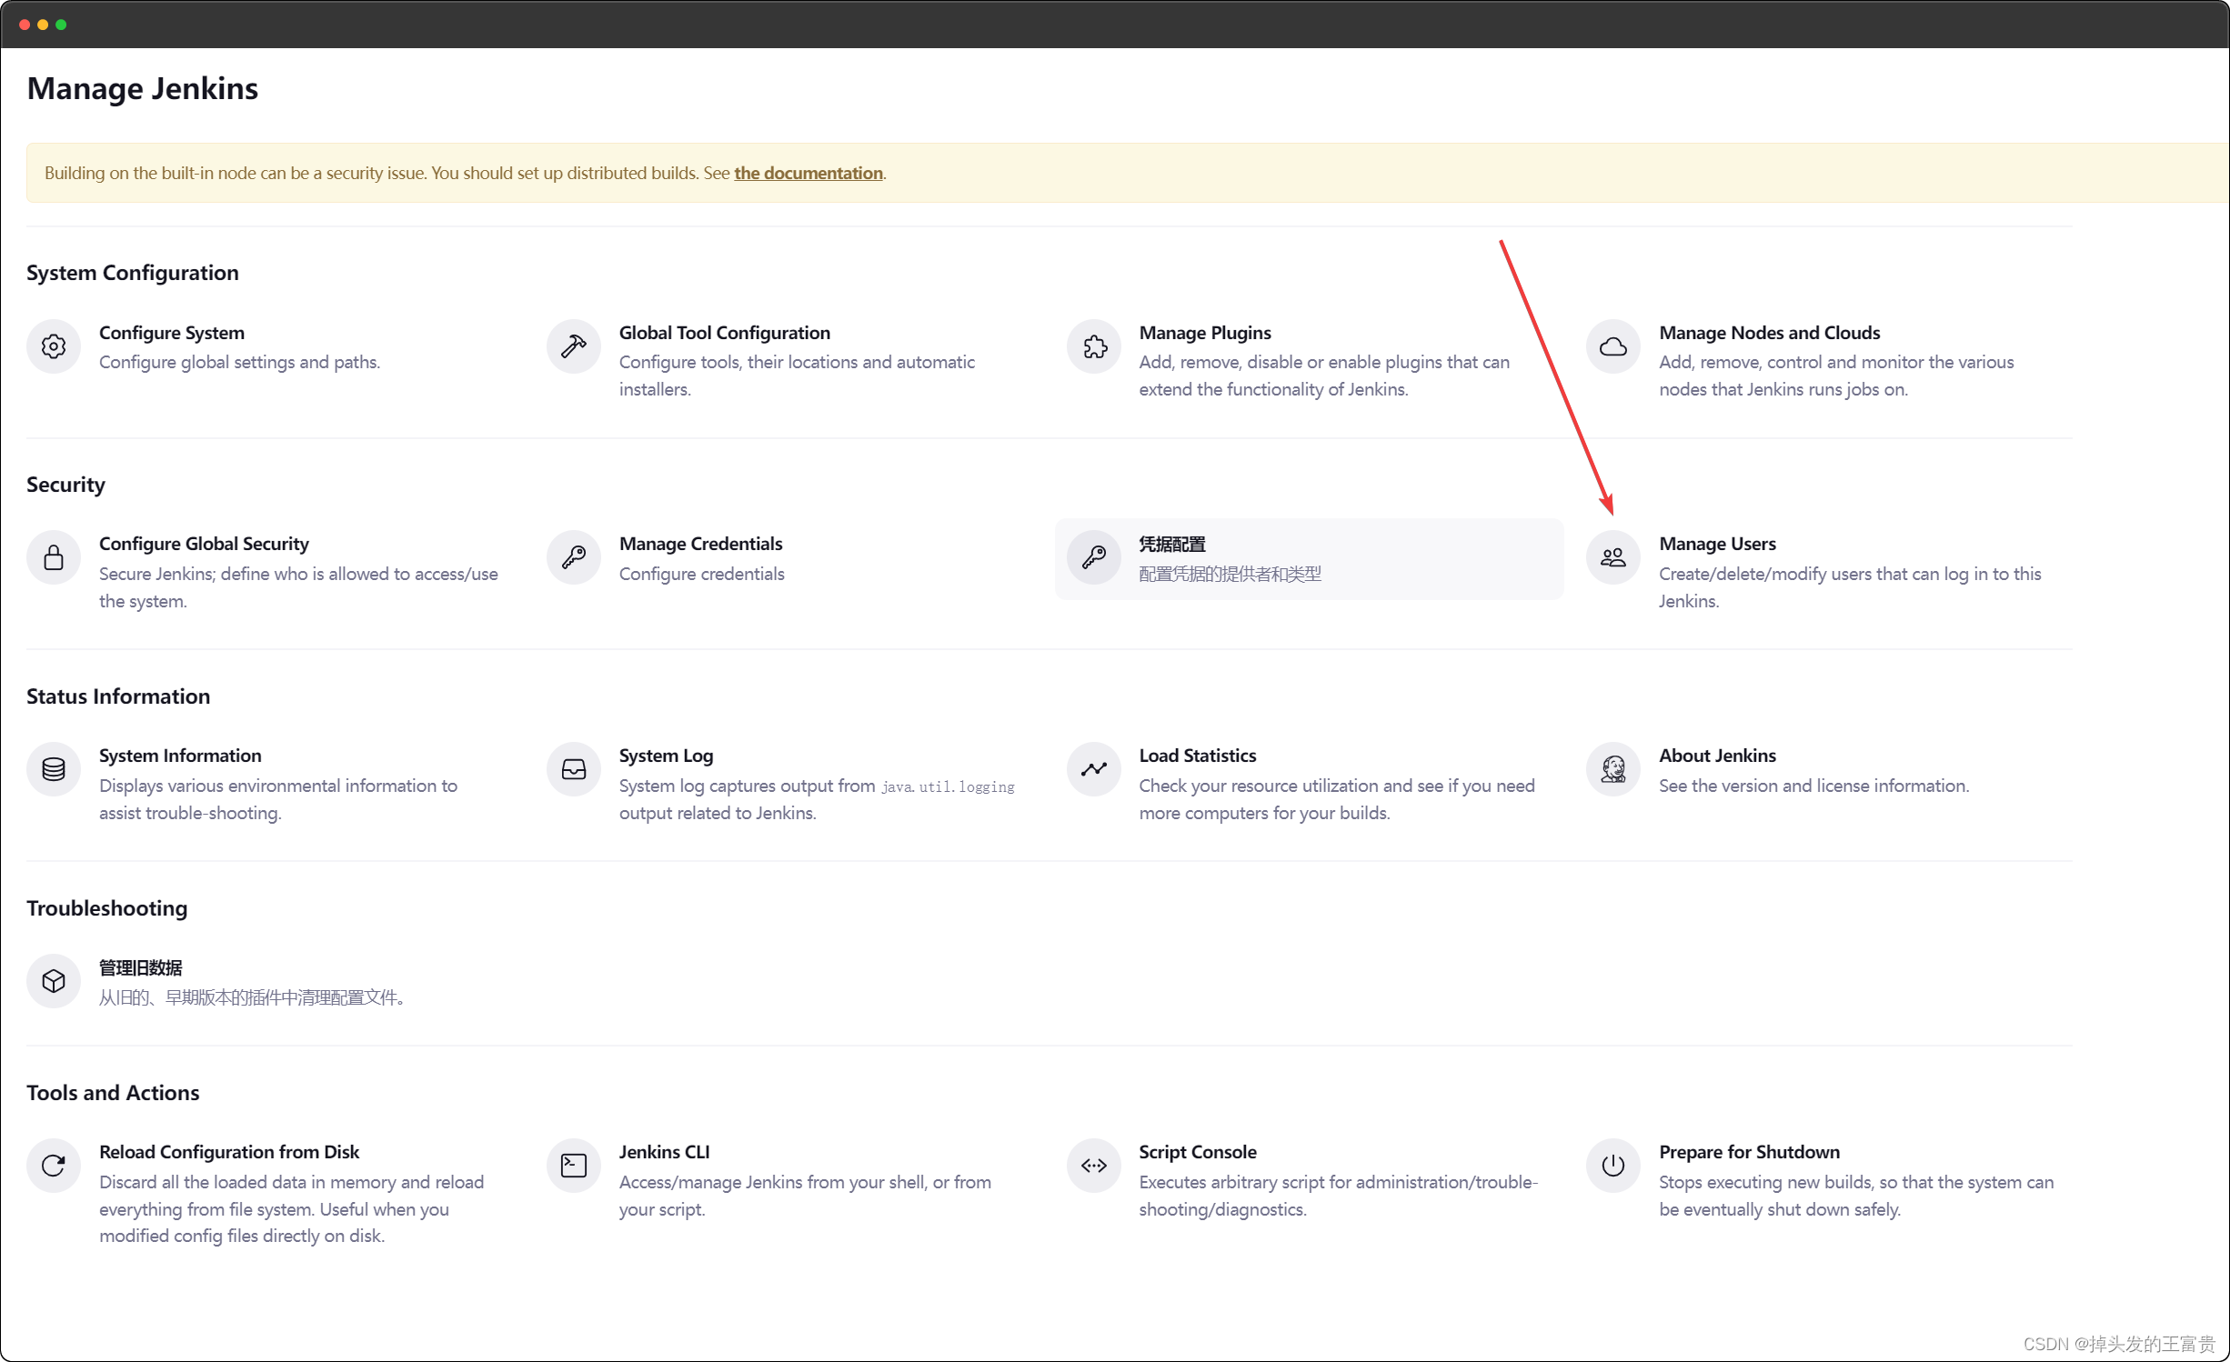Click the System Log inbox tray icon
Screen dimensions: 2230x1362
574,769
